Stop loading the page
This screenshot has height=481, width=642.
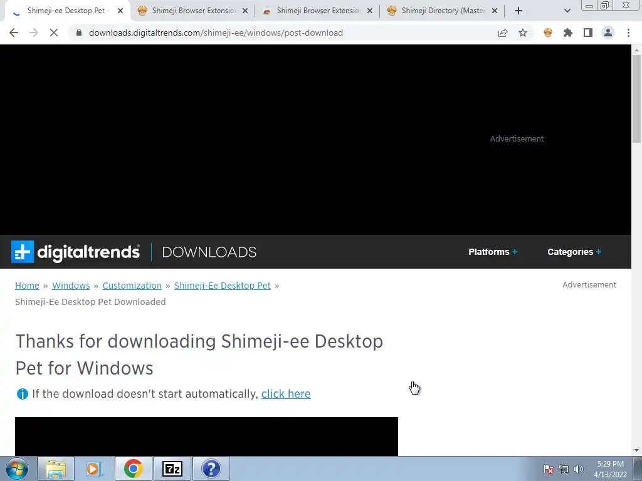[54, 33]
